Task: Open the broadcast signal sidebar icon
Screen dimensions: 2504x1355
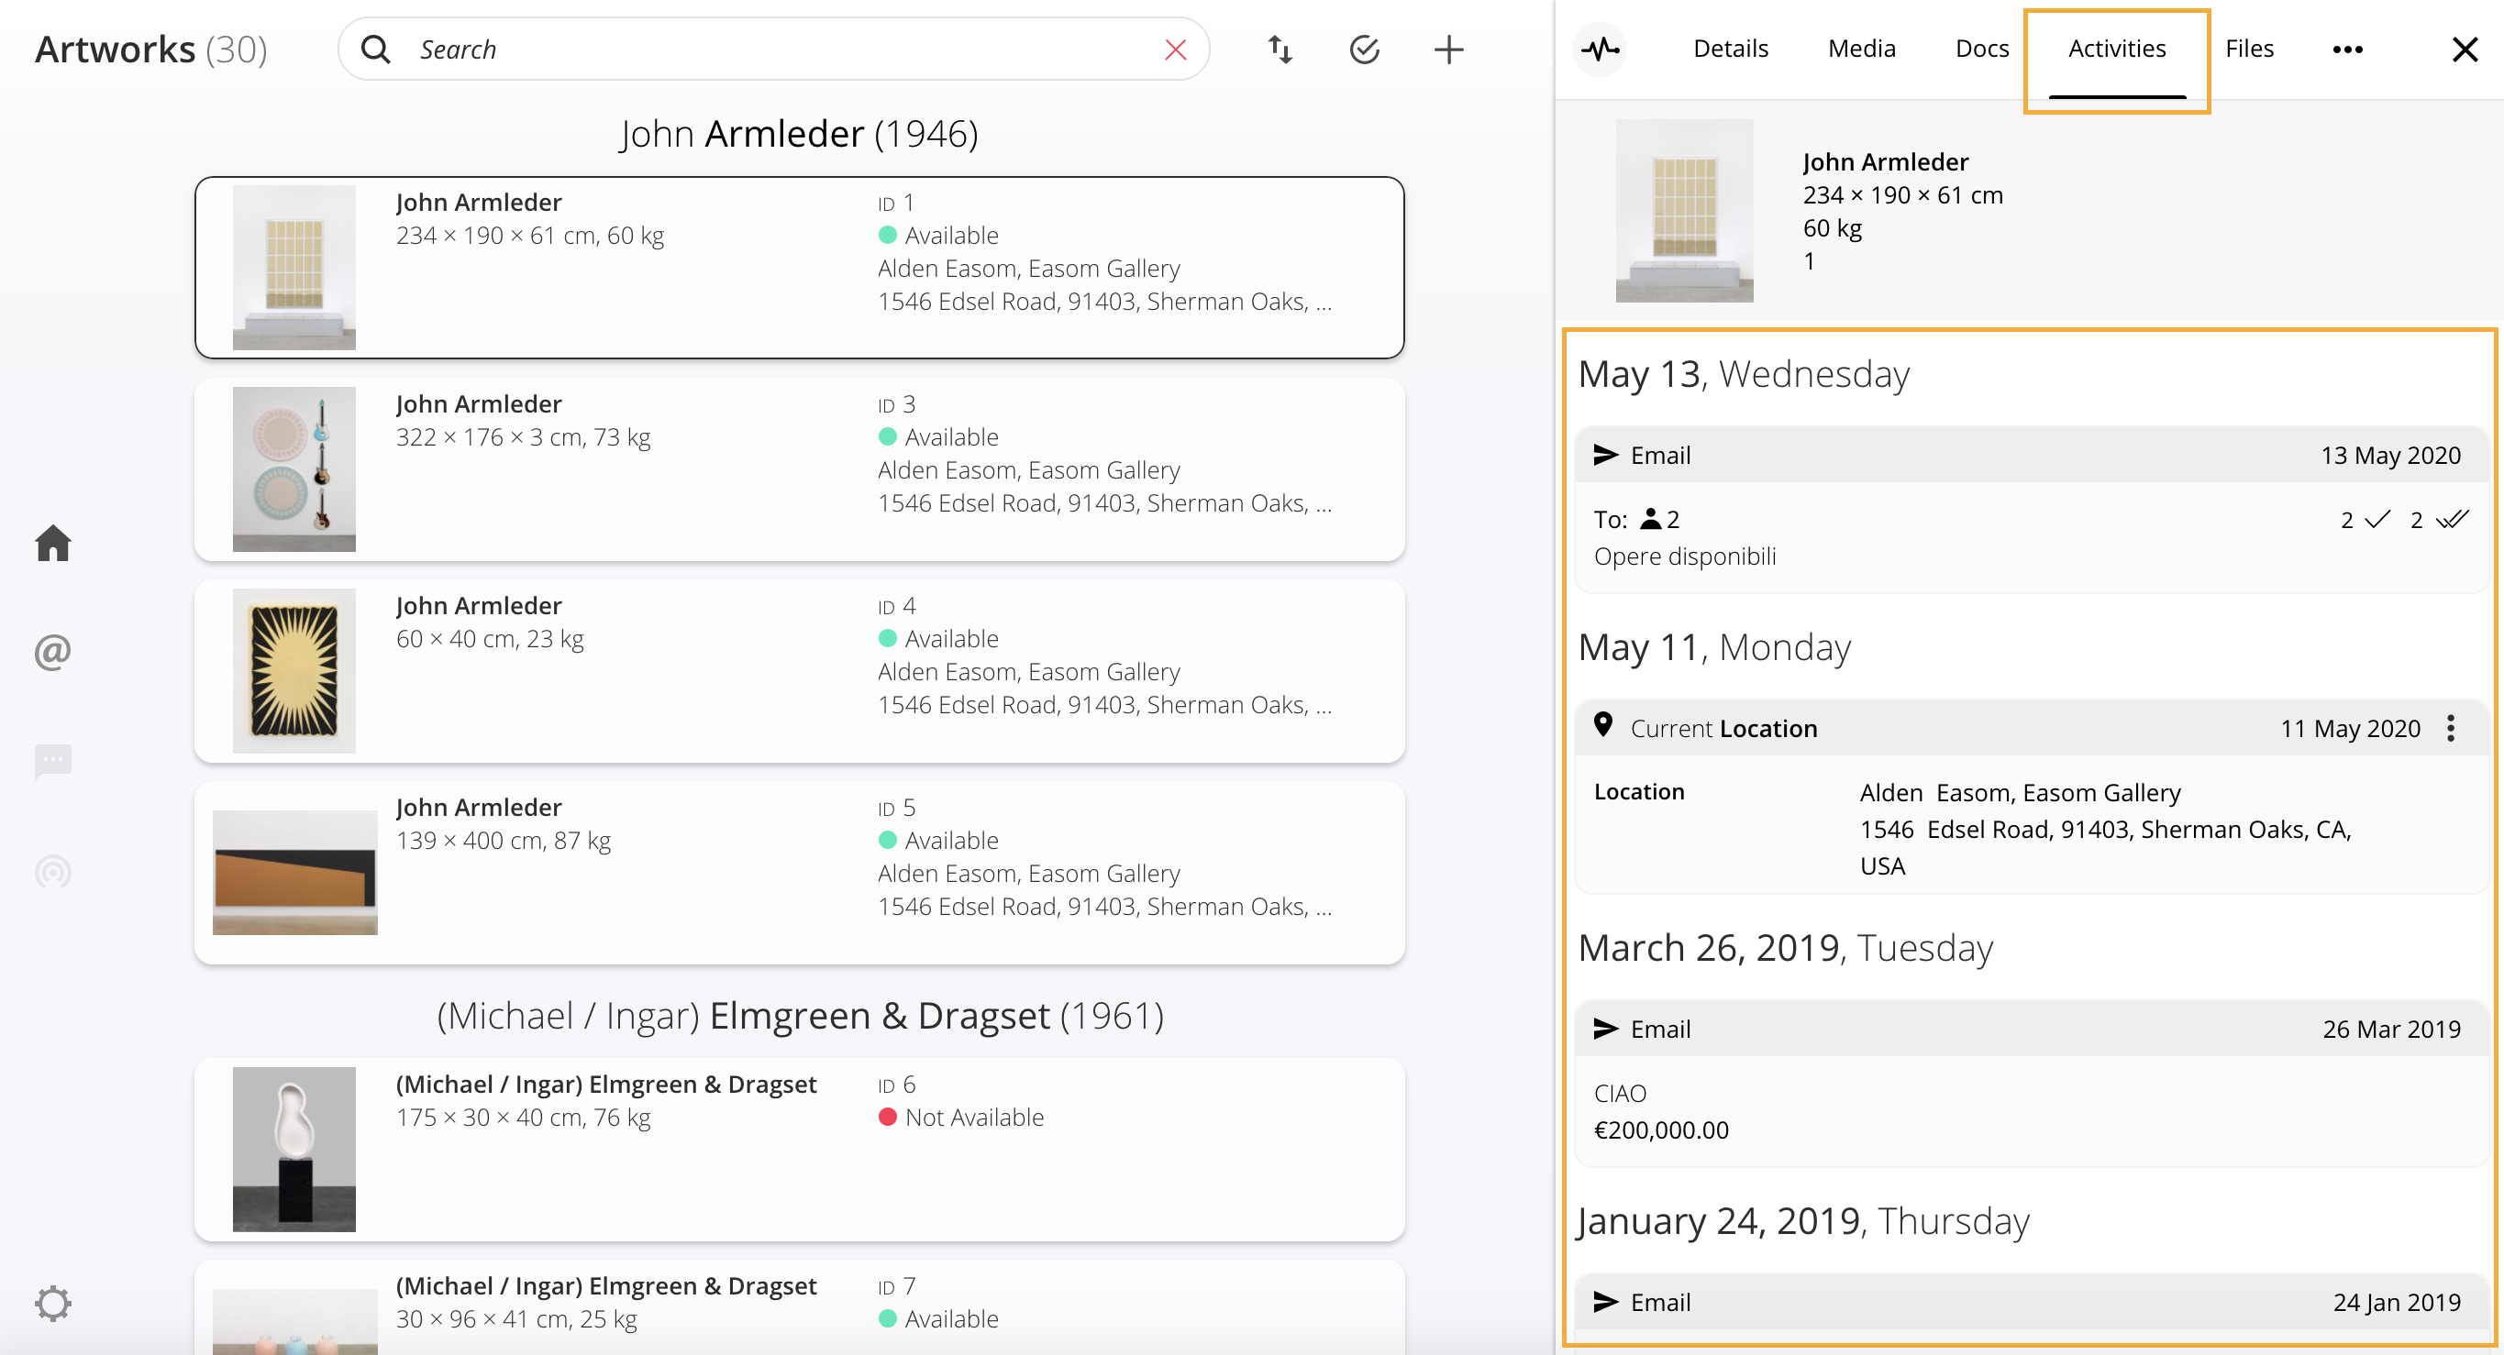Action: click(52, 871)
